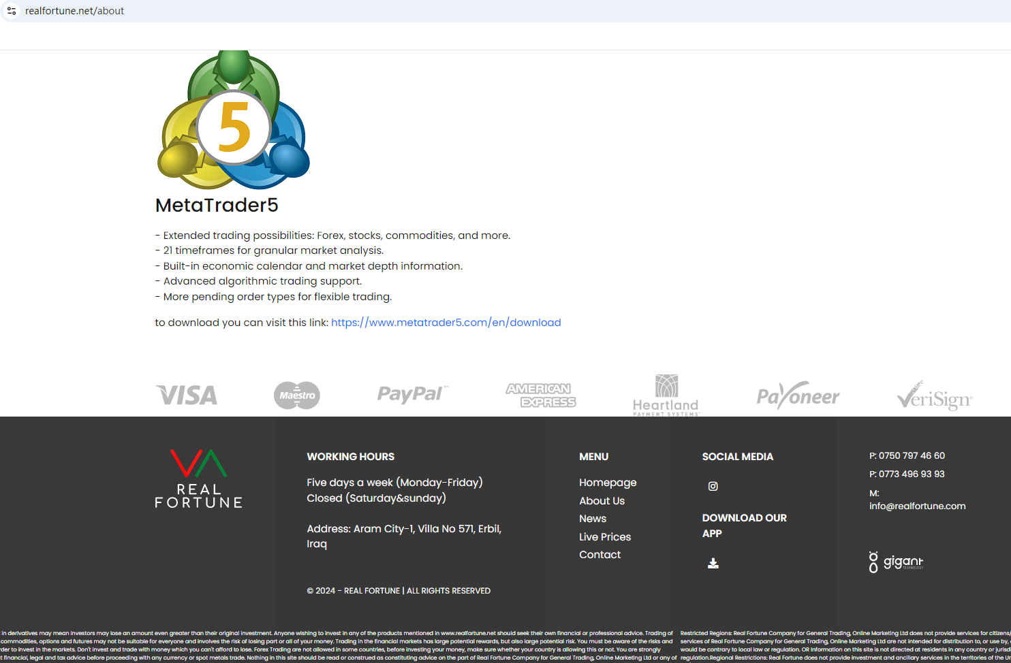Open site info icon in address bar
Image resolution: width=1011 pixels, height=663 pixels.
[12, 11]
